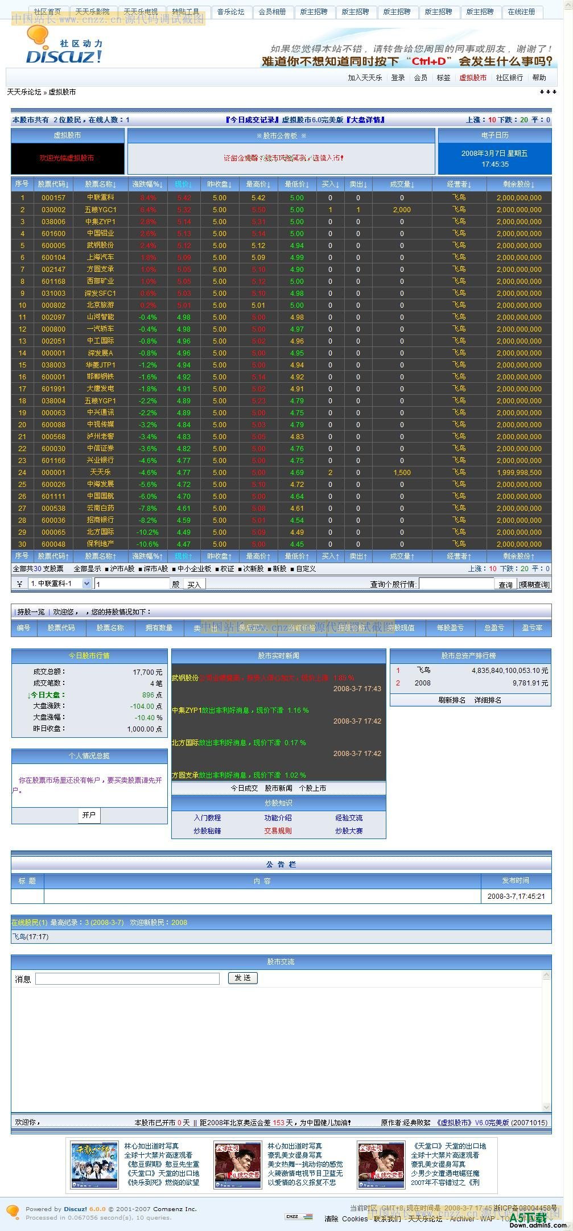Click the small Discuz bubble icon in the footer

[x=13, y=1212]
